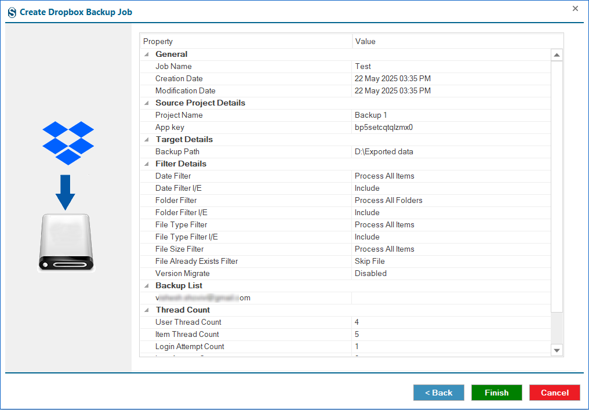Select the Date Filter property
The image size is (589, 410).
coord(173,176)
